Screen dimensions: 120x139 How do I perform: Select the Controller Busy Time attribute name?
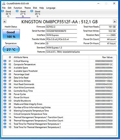click(23, 91)
